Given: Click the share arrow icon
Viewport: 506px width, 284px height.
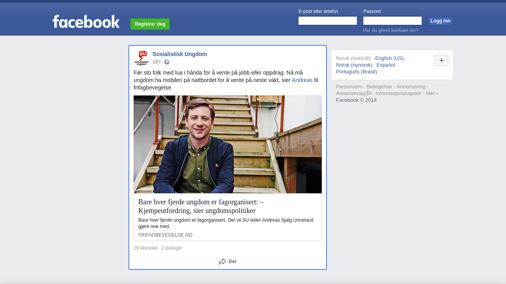Looking at the screenshot, I should pyautogui.click(x=223, y=262).
